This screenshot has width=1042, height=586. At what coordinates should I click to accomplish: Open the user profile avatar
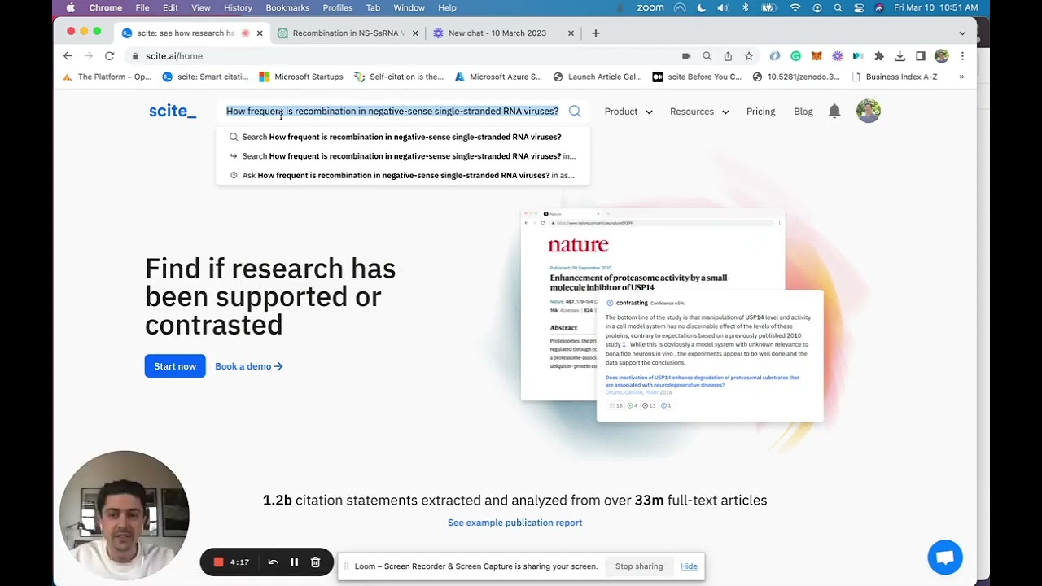click(869, 111)
